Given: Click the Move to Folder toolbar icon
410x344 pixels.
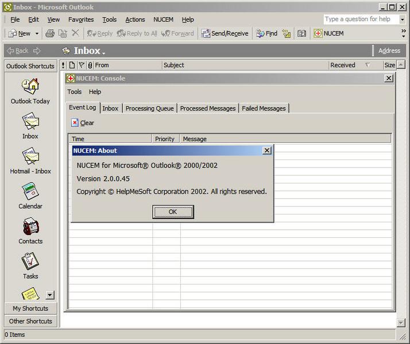Looking at the screenshot, I should (x=63, y=33).
